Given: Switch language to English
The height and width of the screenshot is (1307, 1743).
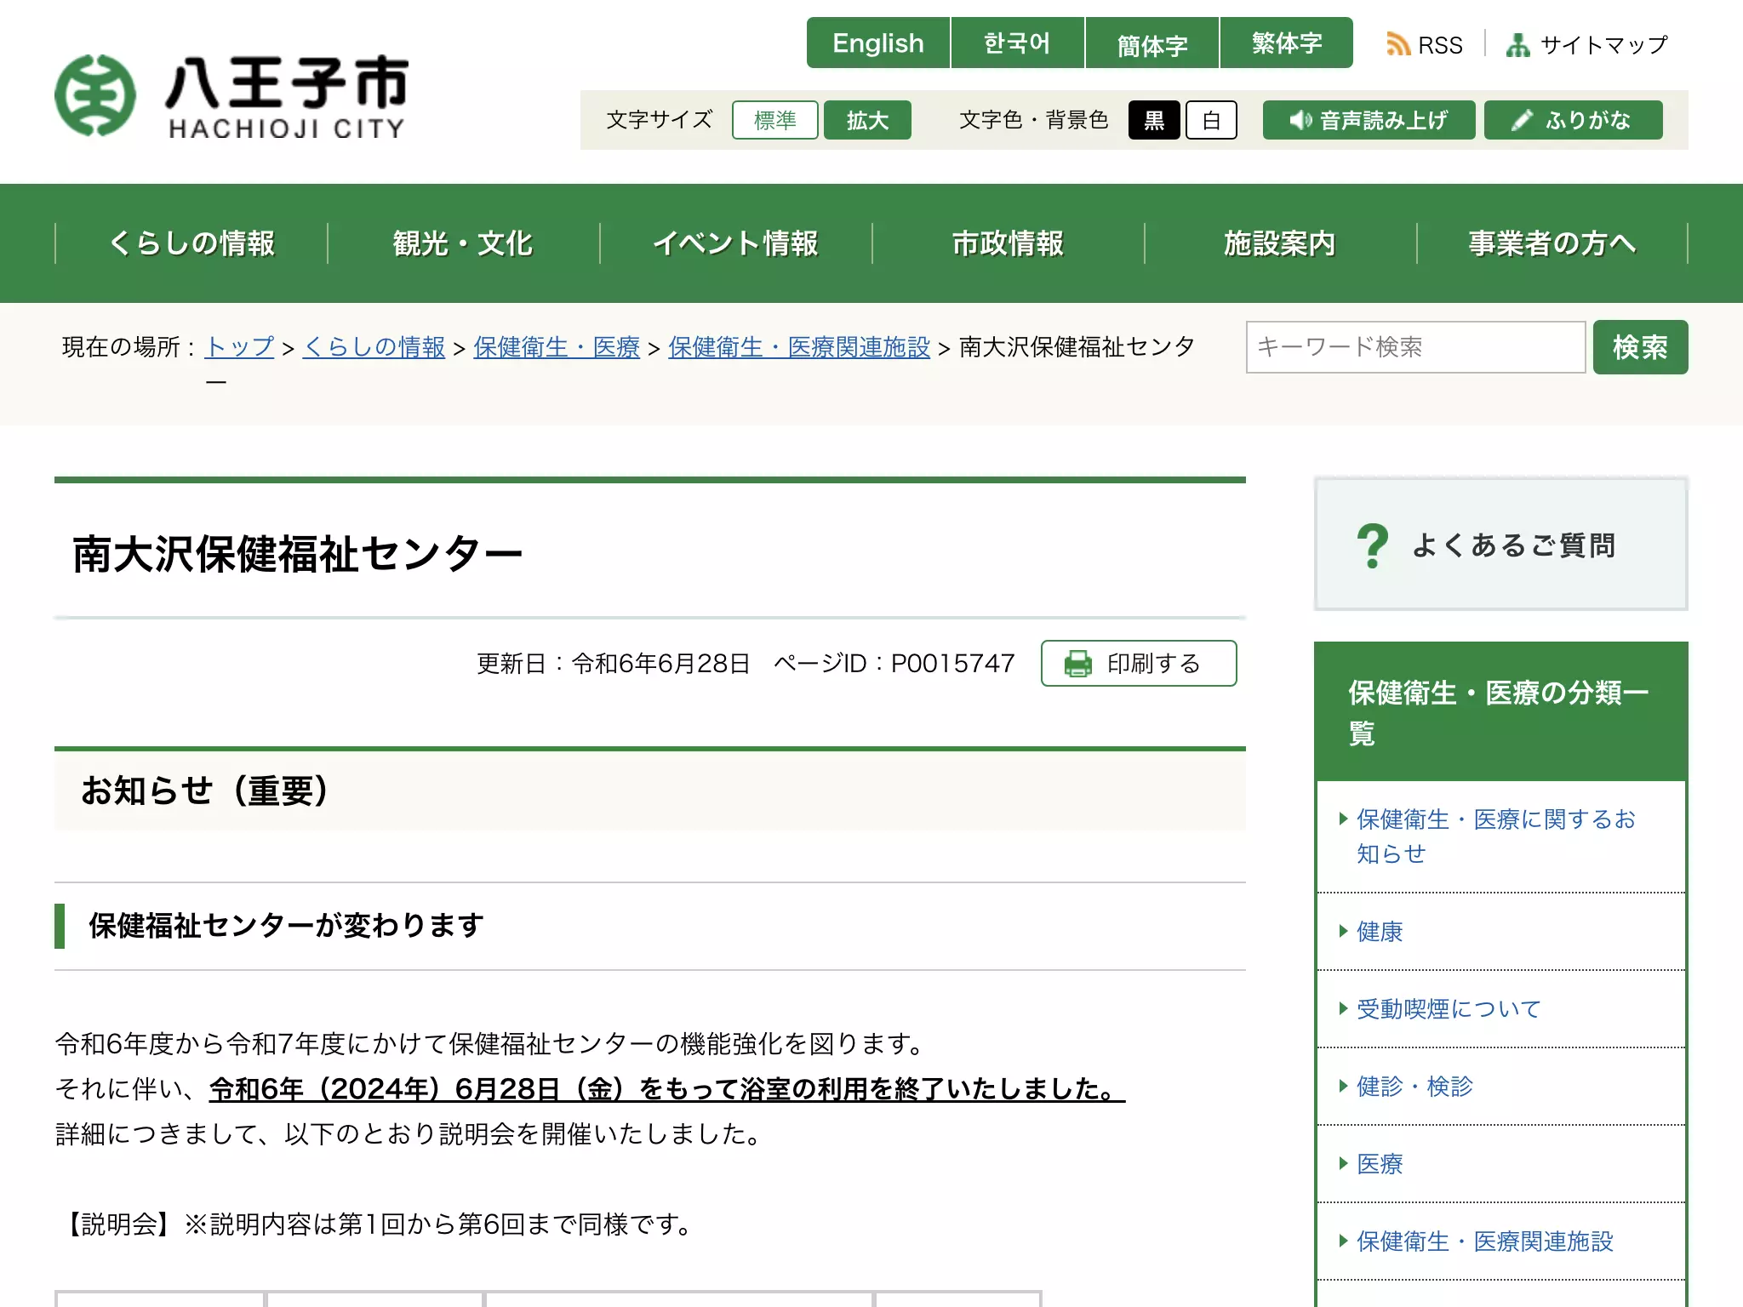Looking at the screenshot, I should coord(877,43).
